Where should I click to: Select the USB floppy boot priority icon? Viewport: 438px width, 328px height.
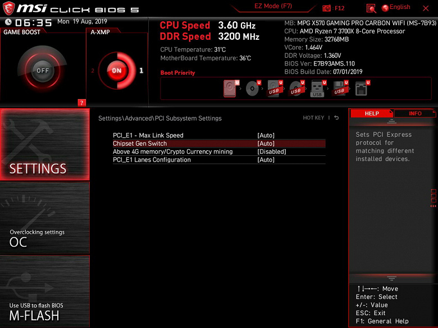(x=340, y=89)
